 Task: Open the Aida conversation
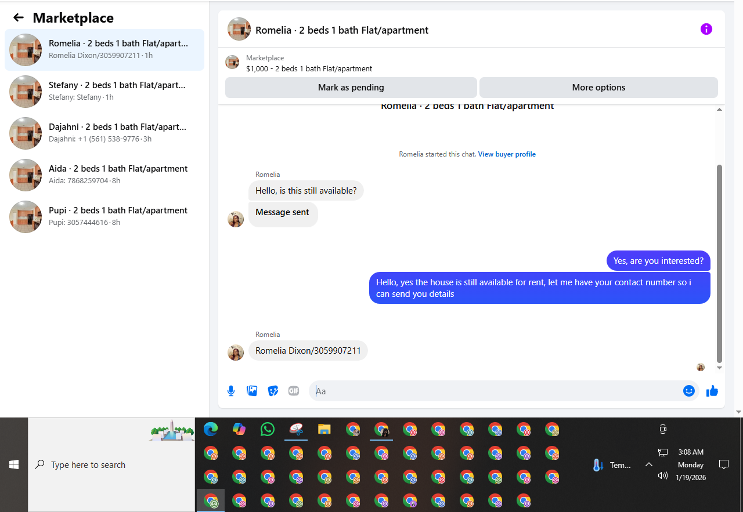click(104, 175)
